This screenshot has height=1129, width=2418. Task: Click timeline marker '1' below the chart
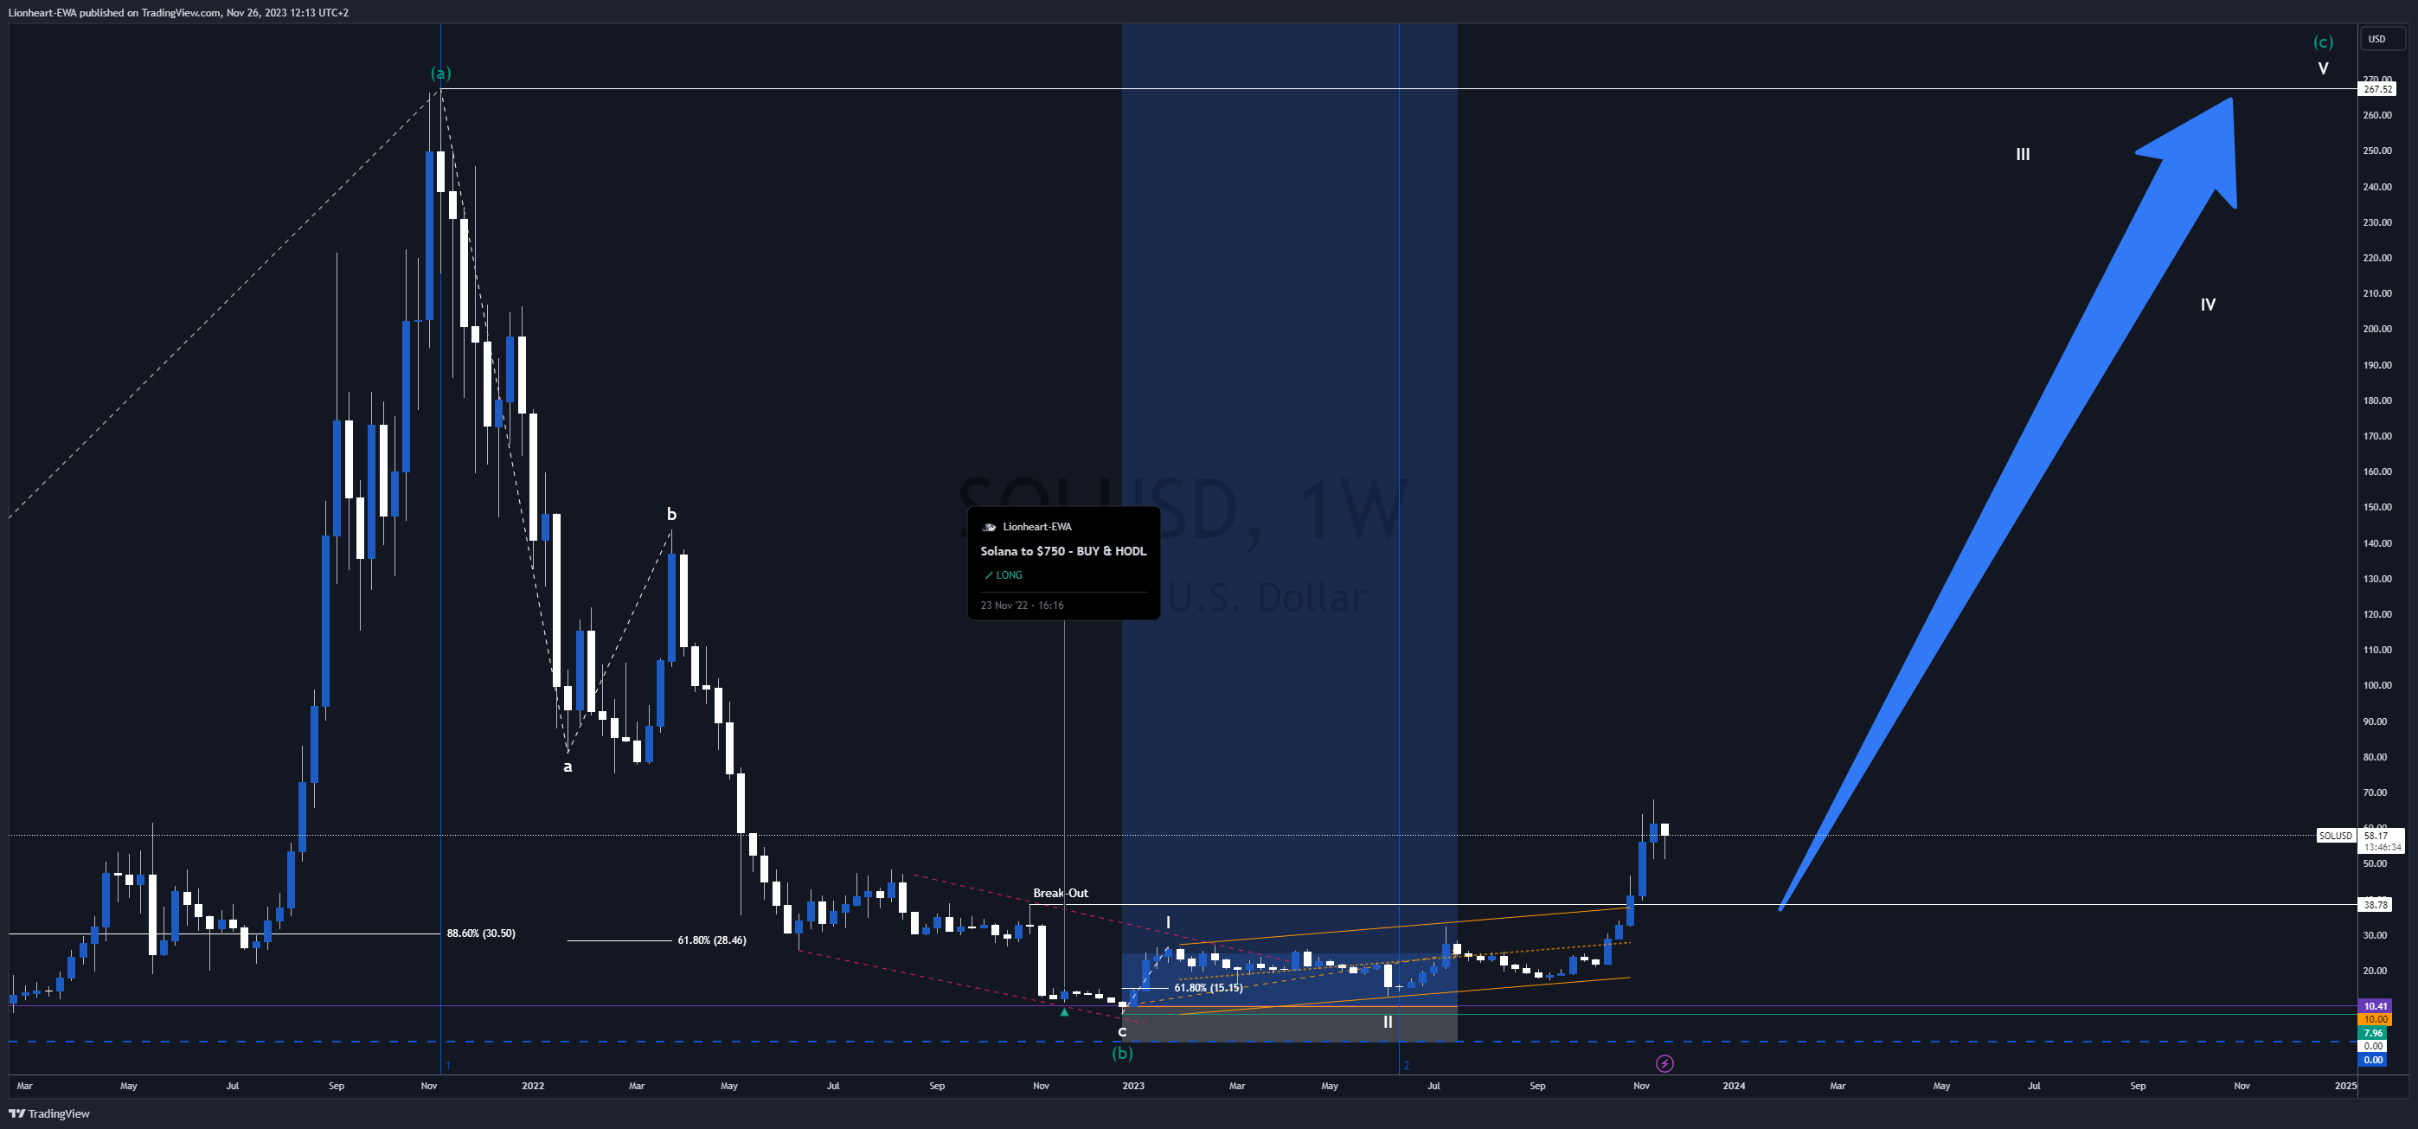449,1066
